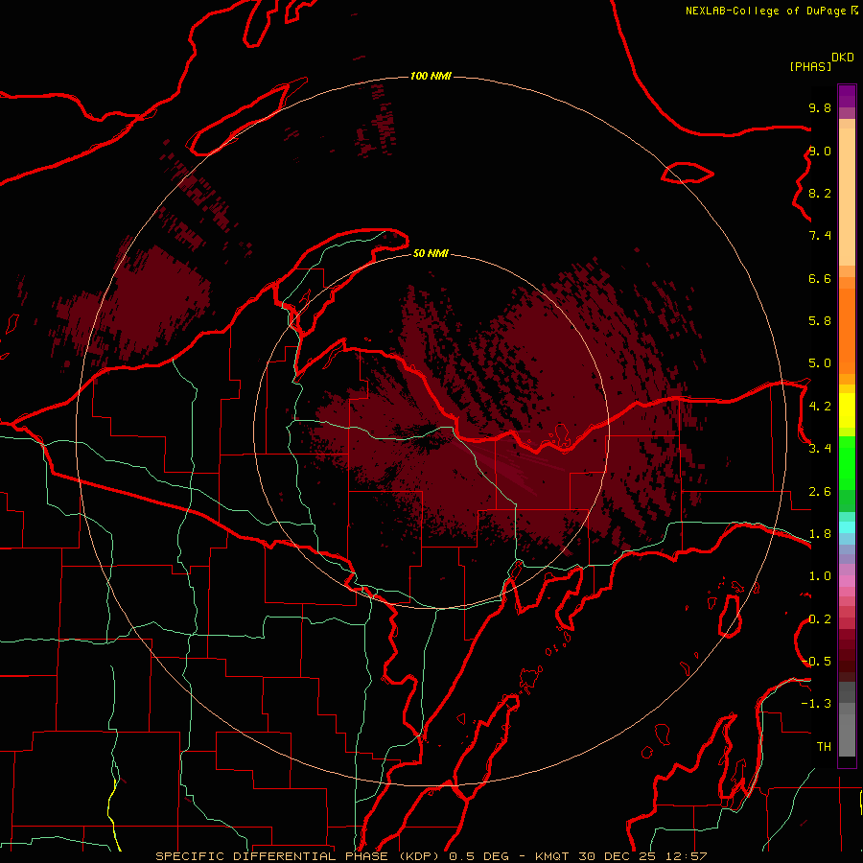Pick the pink color bar segment
The height and width of the screenshot is (863, 863).
tap(847, 581)
